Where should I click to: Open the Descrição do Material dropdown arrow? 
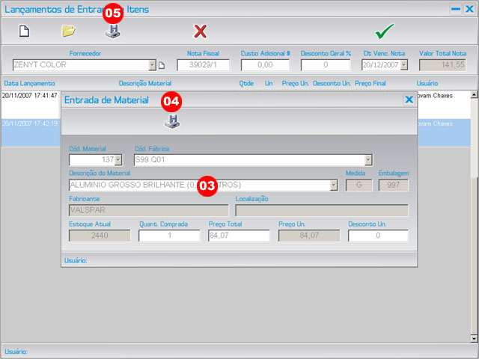coord(333,185)
